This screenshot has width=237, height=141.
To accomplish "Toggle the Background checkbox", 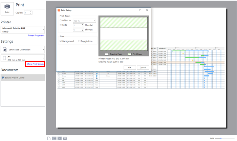I will [x=61, y=41].
